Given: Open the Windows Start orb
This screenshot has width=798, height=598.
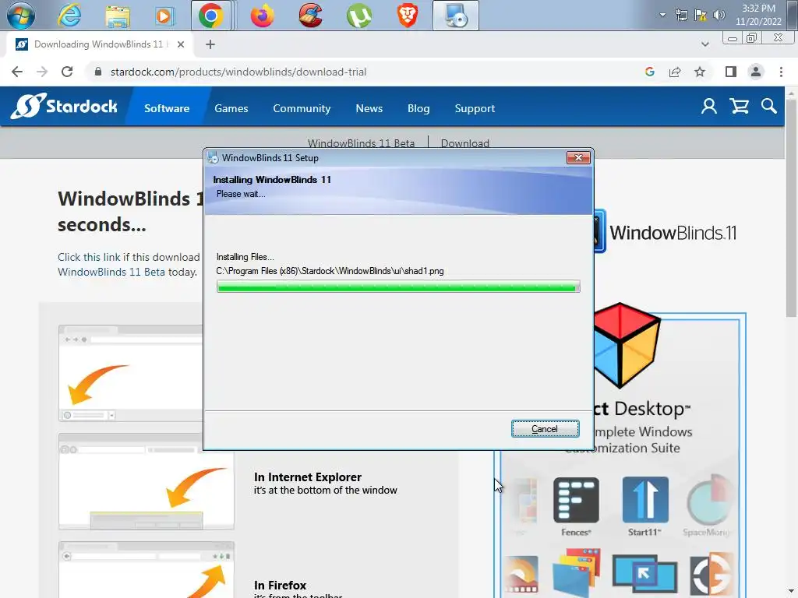Looking at the screenshot, I should (20, 16).
